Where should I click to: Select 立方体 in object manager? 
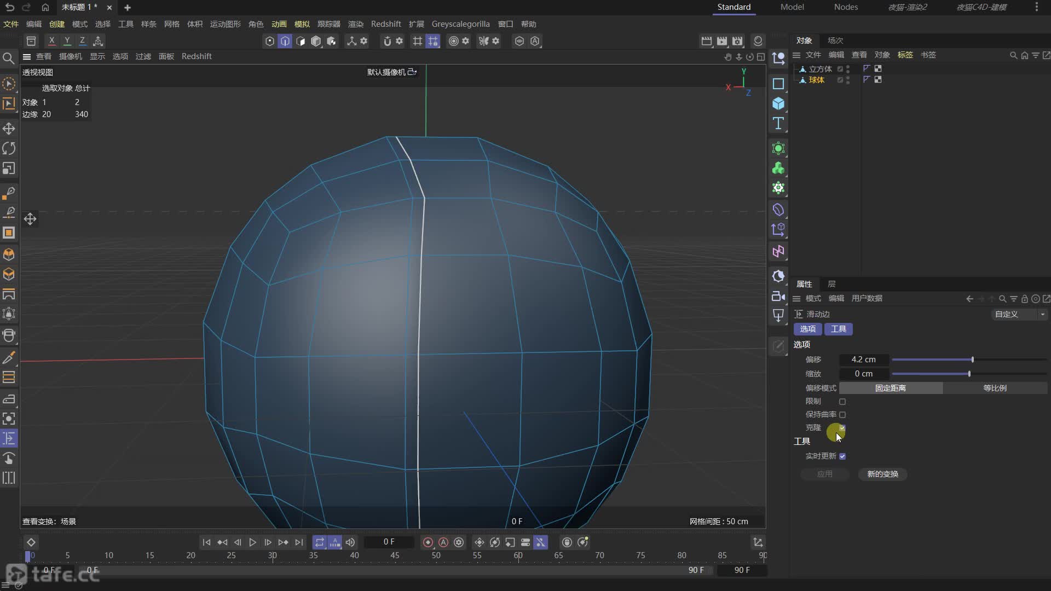pyautogui.click(x=820, y=69)
